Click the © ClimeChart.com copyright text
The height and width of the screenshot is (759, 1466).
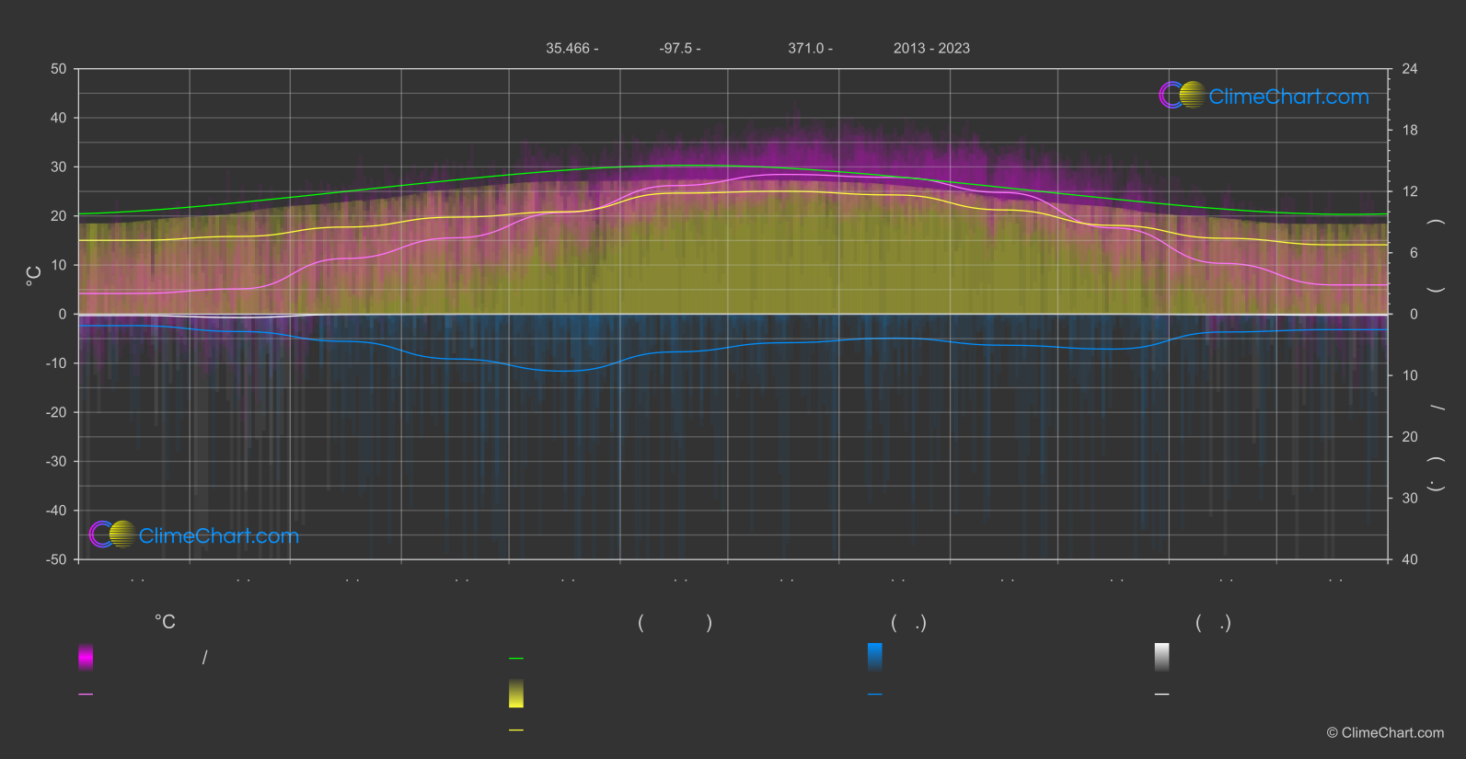click(1385, 733)
